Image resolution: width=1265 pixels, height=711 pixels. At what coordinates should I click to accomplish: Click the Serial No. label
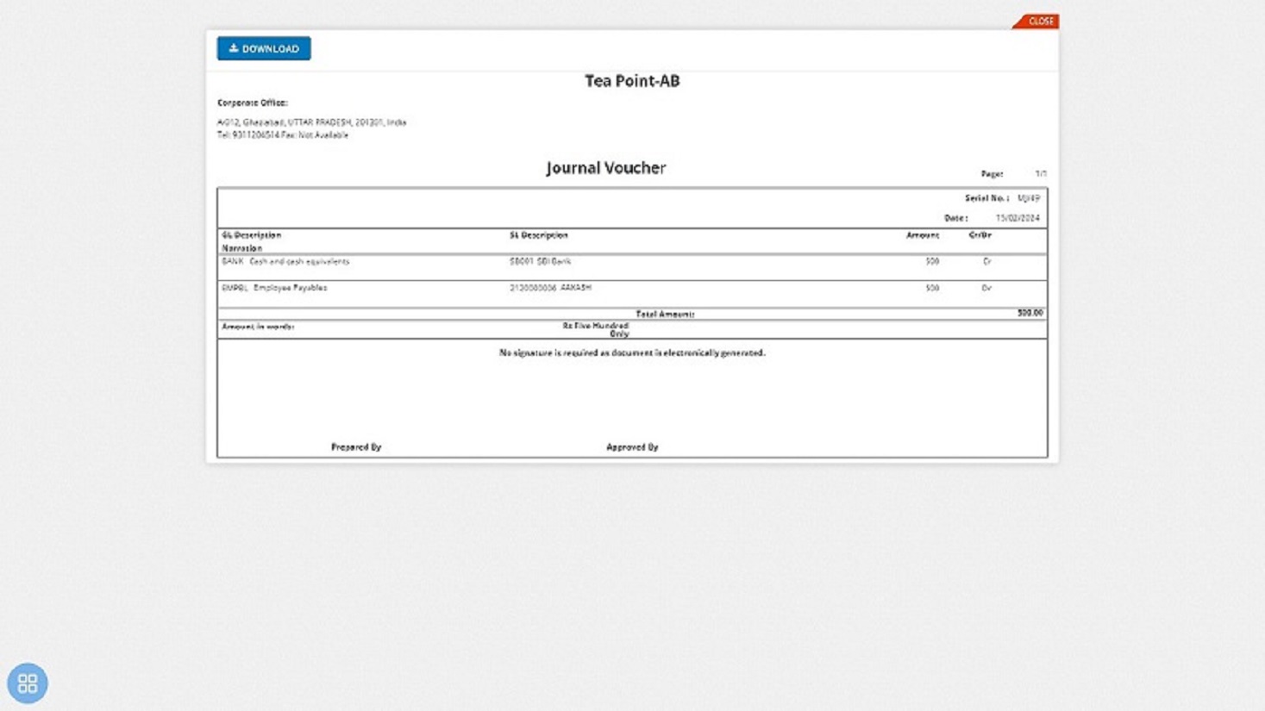986,198
